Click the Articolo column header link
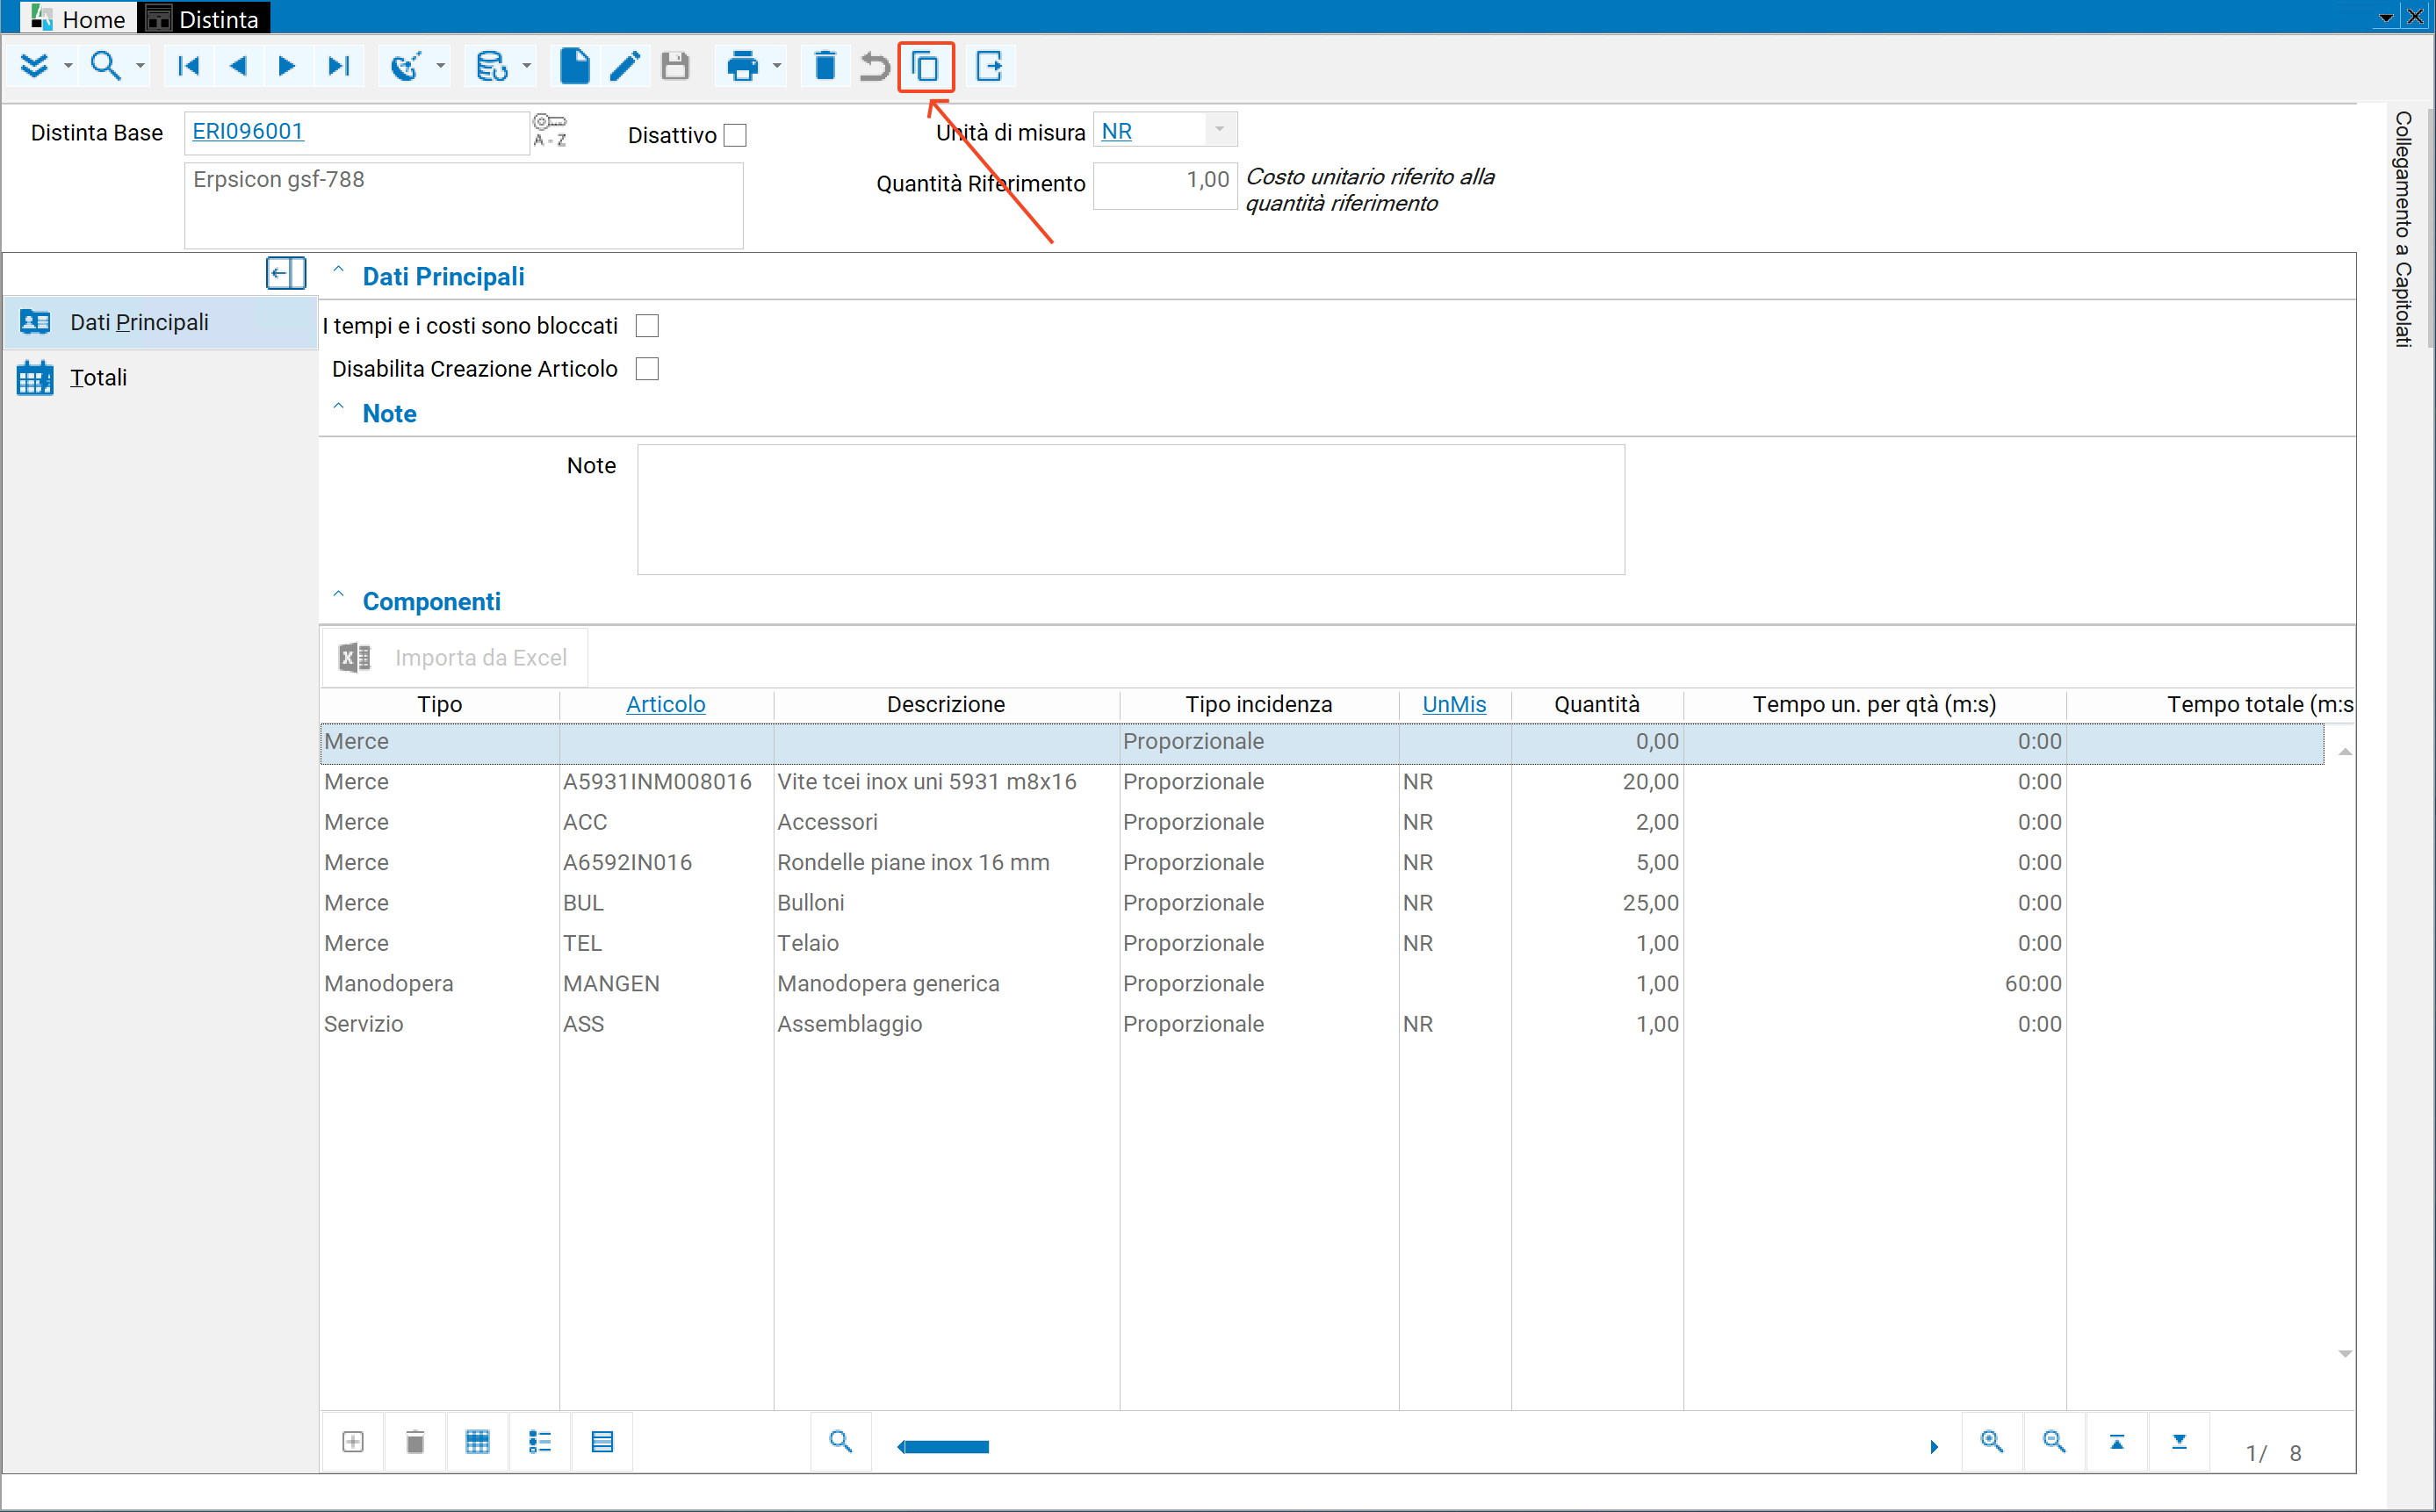The height and width of the screenshot is (1512, 2436). point(665,704)
